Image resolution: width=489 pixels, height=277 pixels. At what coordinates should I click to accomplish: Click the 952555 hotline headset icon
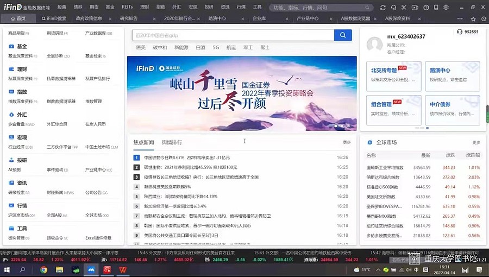click(x=459, y=32)
